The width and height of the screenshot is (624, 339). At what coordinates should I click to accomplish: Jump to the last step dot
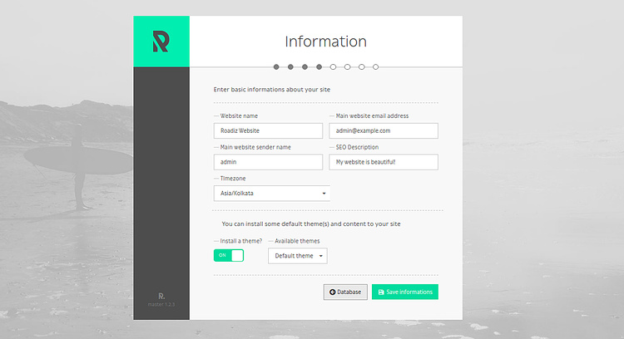pyautogui.click(x=375, y=66)
